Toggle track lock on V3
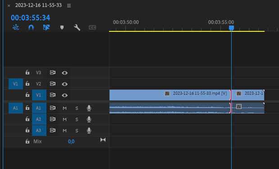The height and width of the screenshot is (169, 279). pos(27,72)
